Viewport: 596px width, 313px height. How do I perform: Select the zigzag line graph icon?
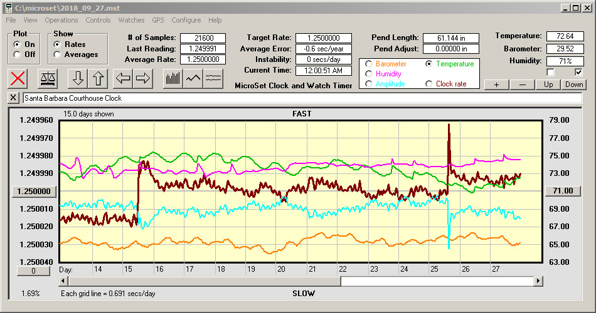click(x=193, y=78)
